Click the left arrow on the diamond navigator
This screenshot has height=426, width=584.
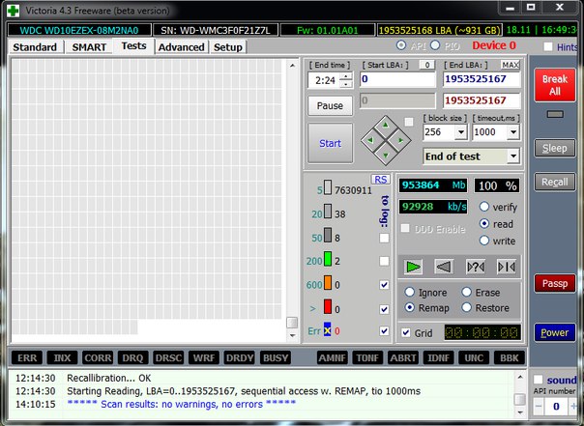[370, 141]
